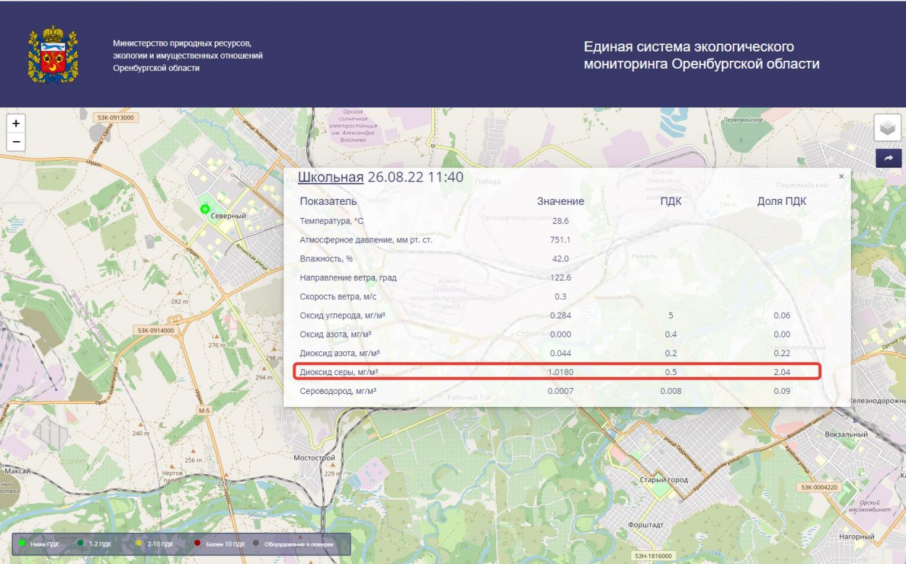Click the Оксид азота ПДК value 0.4
The image size is (906, 564).
(x=671, y=334)
